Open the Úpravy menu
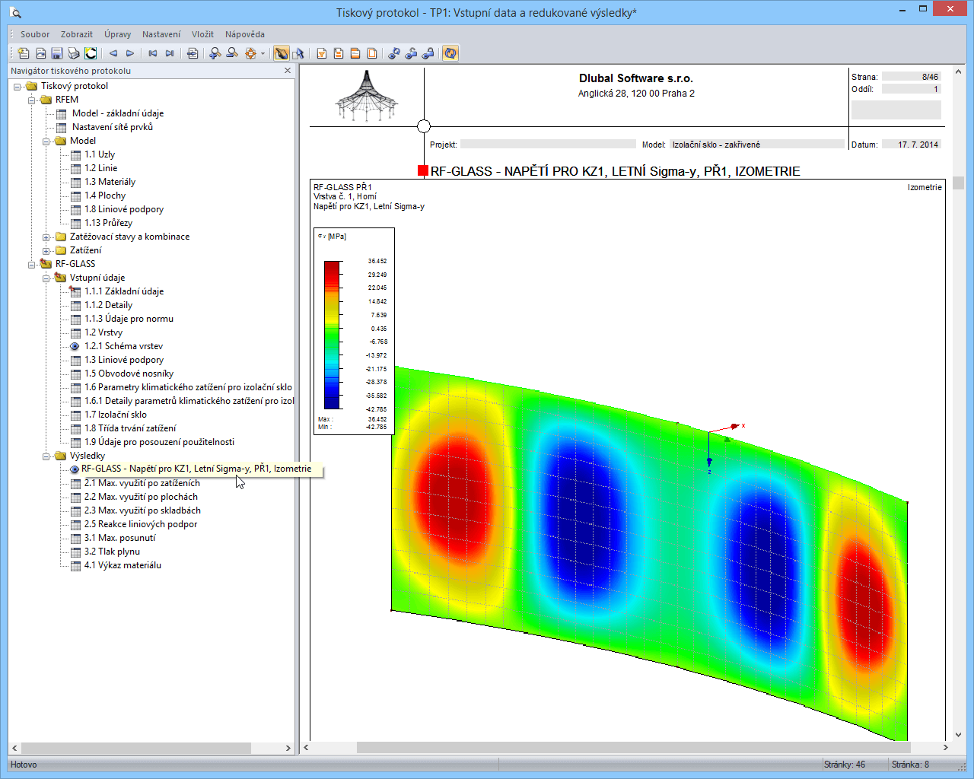 pos(118,34)
